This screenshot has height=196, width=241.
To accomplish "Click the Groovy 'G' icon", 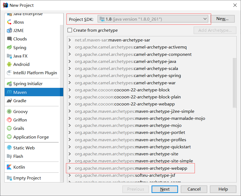I will coord(9,111).
